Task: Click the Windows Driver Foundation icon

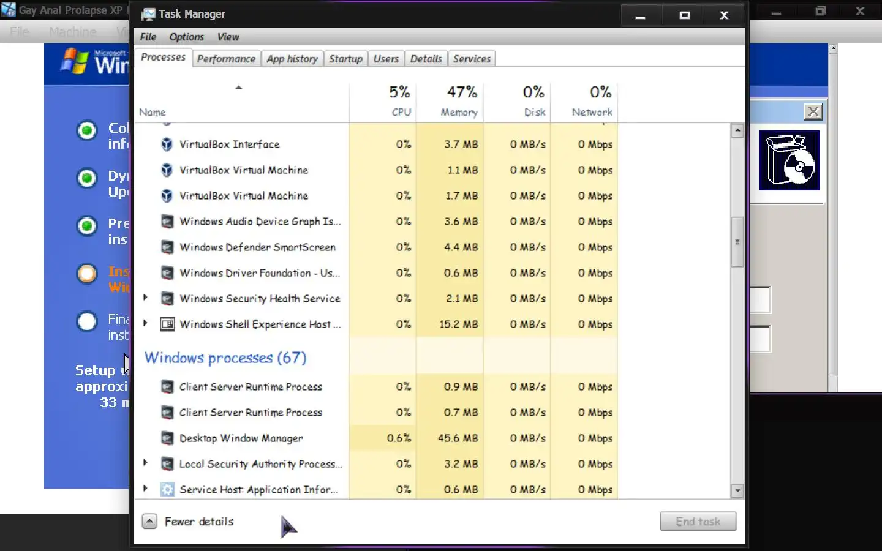Action: tap(167, 273)
